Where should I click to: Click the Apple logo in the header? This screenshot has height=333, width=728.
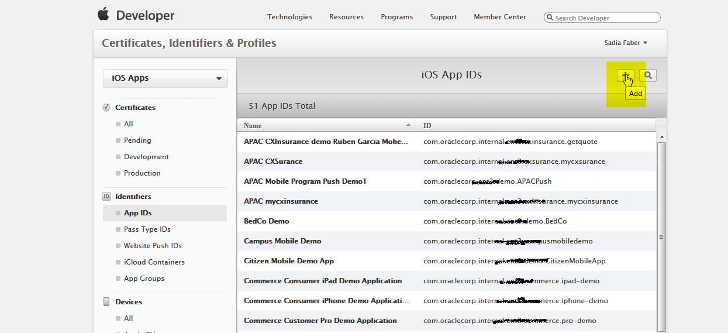[103, 15]
